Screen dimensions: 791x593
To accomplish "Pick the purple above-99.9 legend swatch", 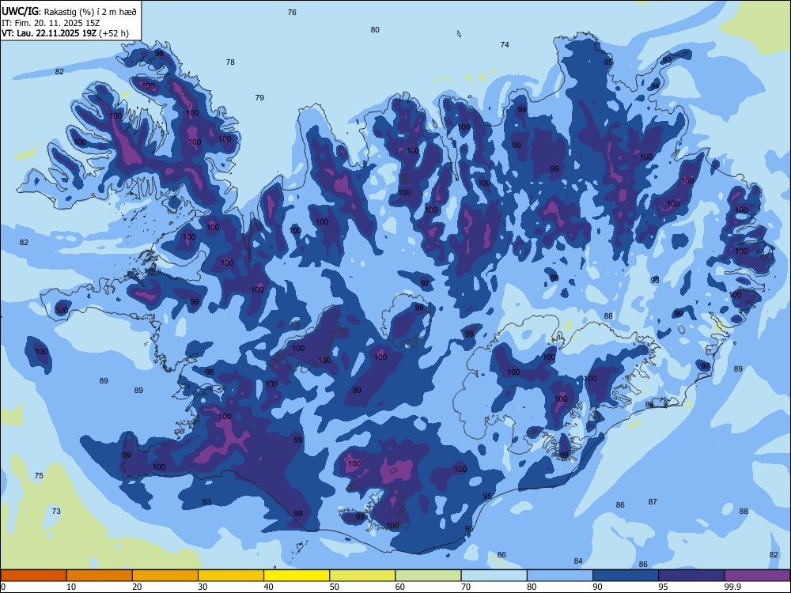I will (x=757, y=576).
